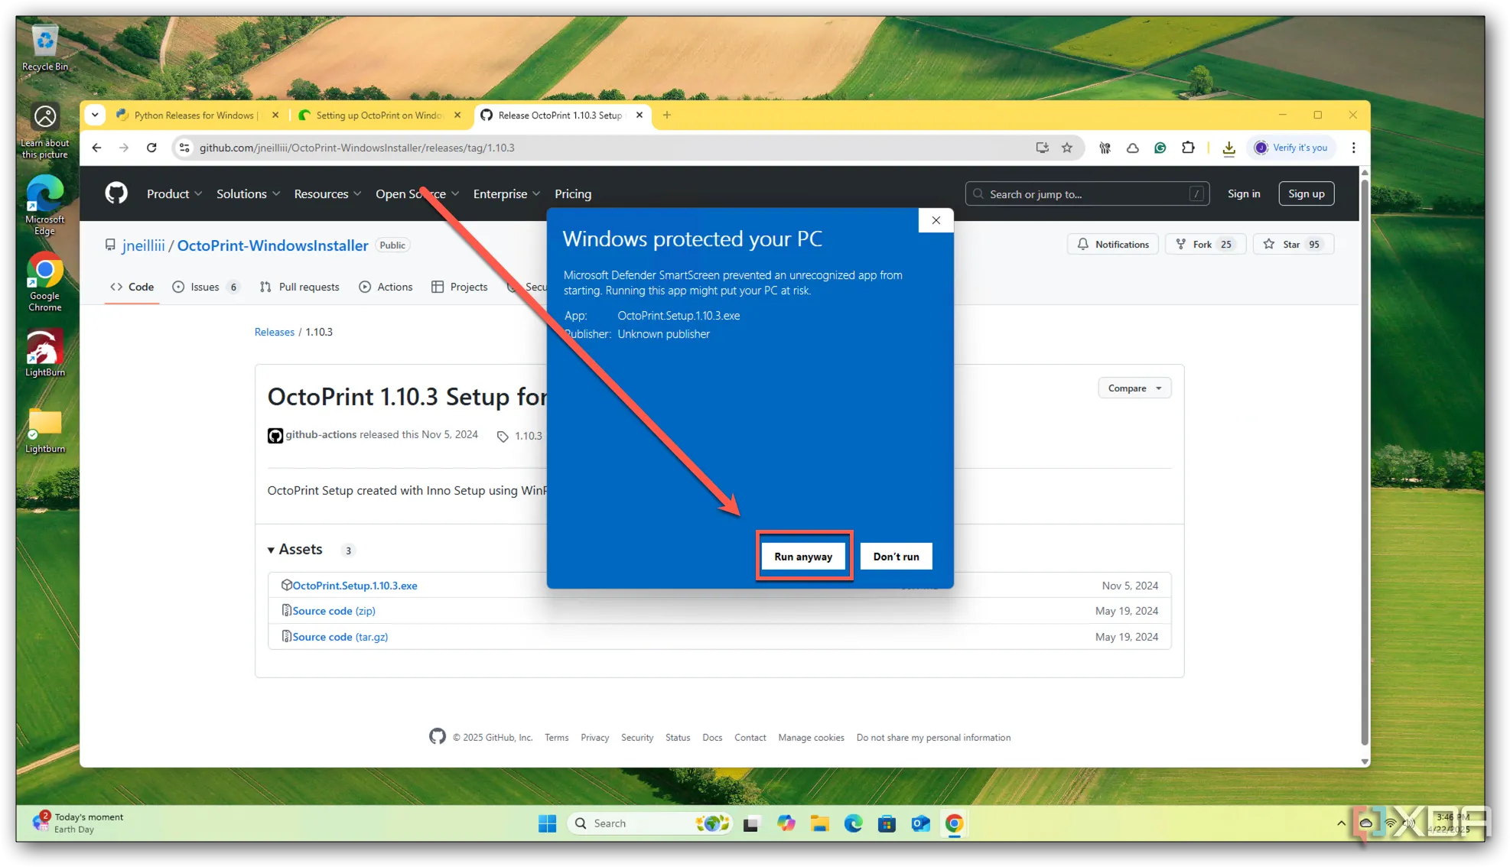Download OctoPrint.Setup.1.10.3.exe asset link

tap(354, 586)
